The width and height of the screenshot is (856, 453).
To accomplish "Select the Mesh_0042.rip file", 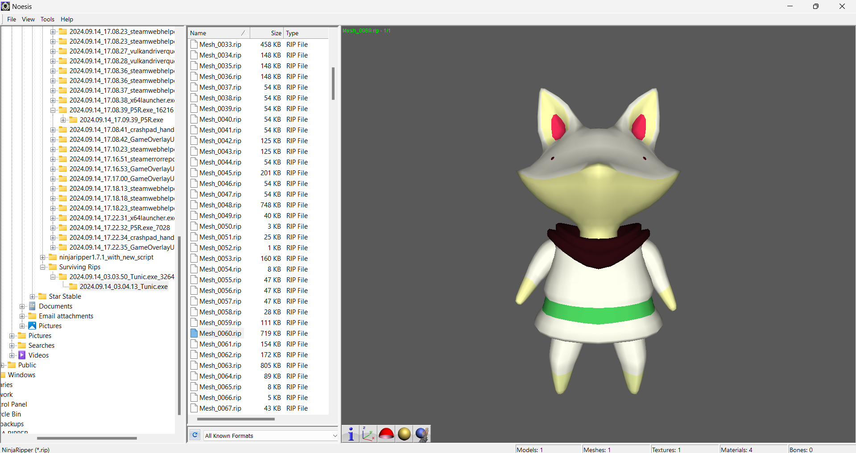I will 220,140.
